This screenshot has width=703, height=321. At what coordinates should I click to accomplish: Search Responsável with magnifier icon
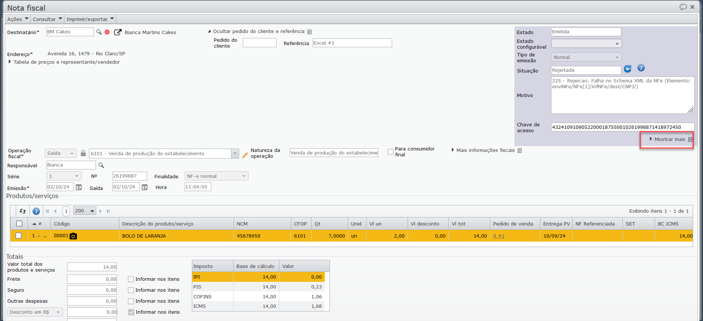101,165
